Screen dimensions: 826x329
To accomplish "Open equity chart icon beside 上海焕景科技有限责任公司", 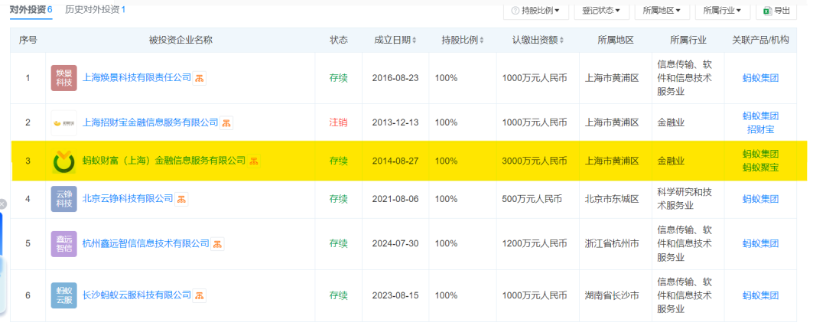I will (199, 78).
